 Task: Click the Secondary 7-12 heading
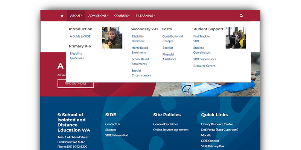click(144, 29)
